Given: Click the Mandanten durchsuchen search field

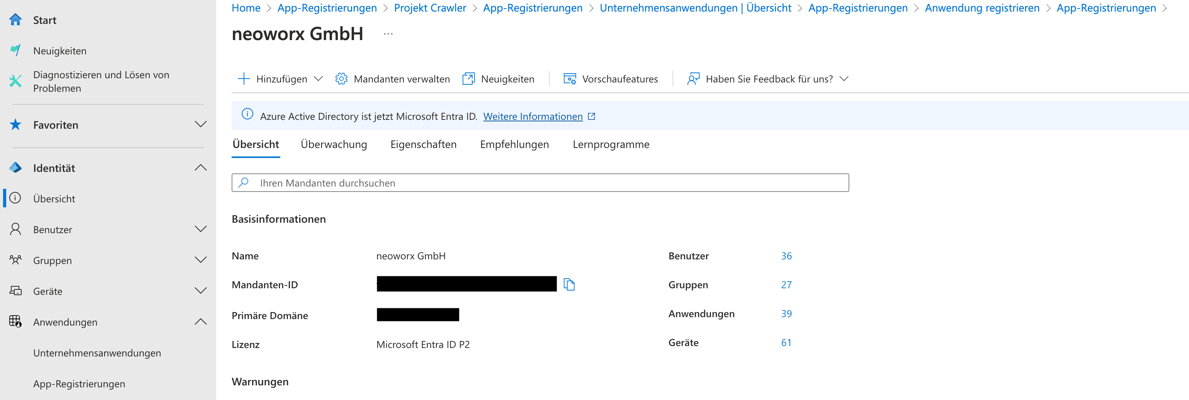Looking at the screenshot, I should point(540,183).
